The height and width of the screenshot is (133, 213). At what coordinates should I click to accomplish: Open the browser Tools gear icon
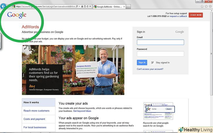click(x=210, y=6)
